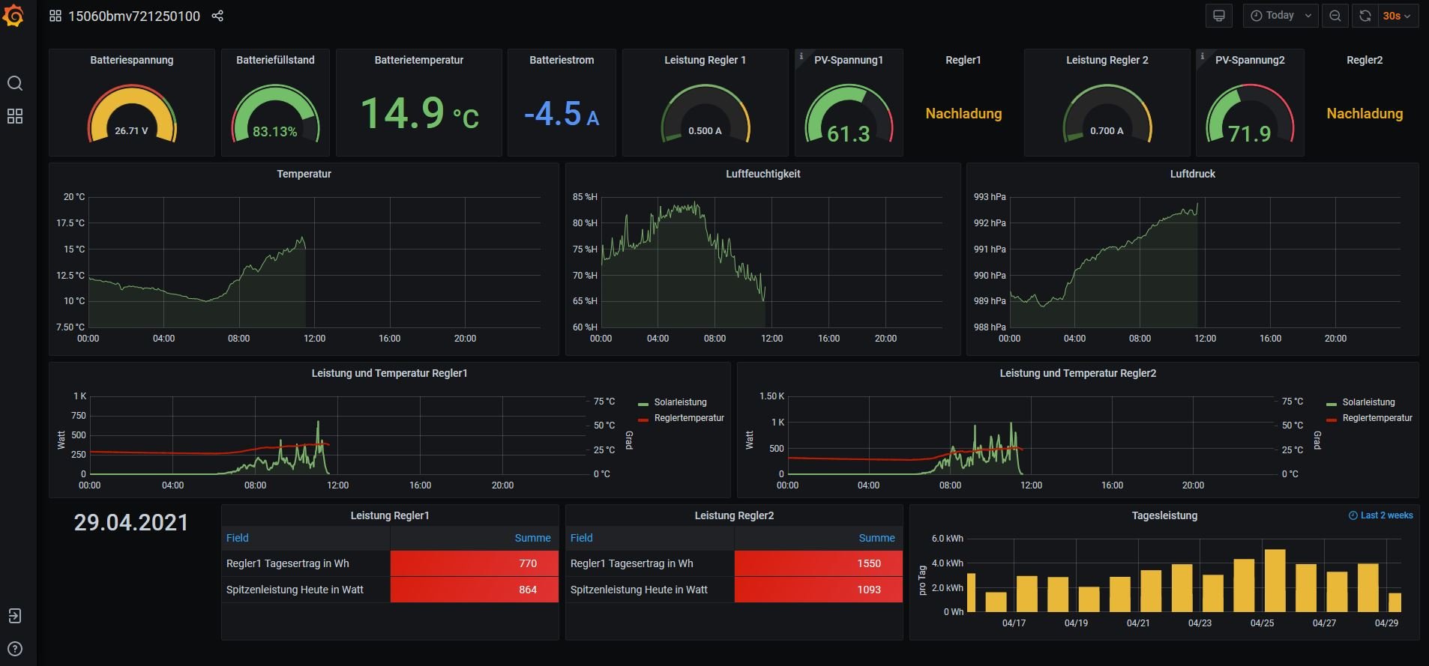Screen dimensions: 1429x666
Task: Toggle Reglertemperatur series in Regler1 legend
Action: click(x=688, y=418)
